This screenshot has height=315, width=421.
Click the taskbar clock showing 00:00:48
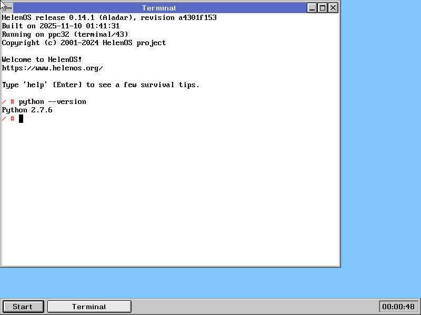[398, 307]
